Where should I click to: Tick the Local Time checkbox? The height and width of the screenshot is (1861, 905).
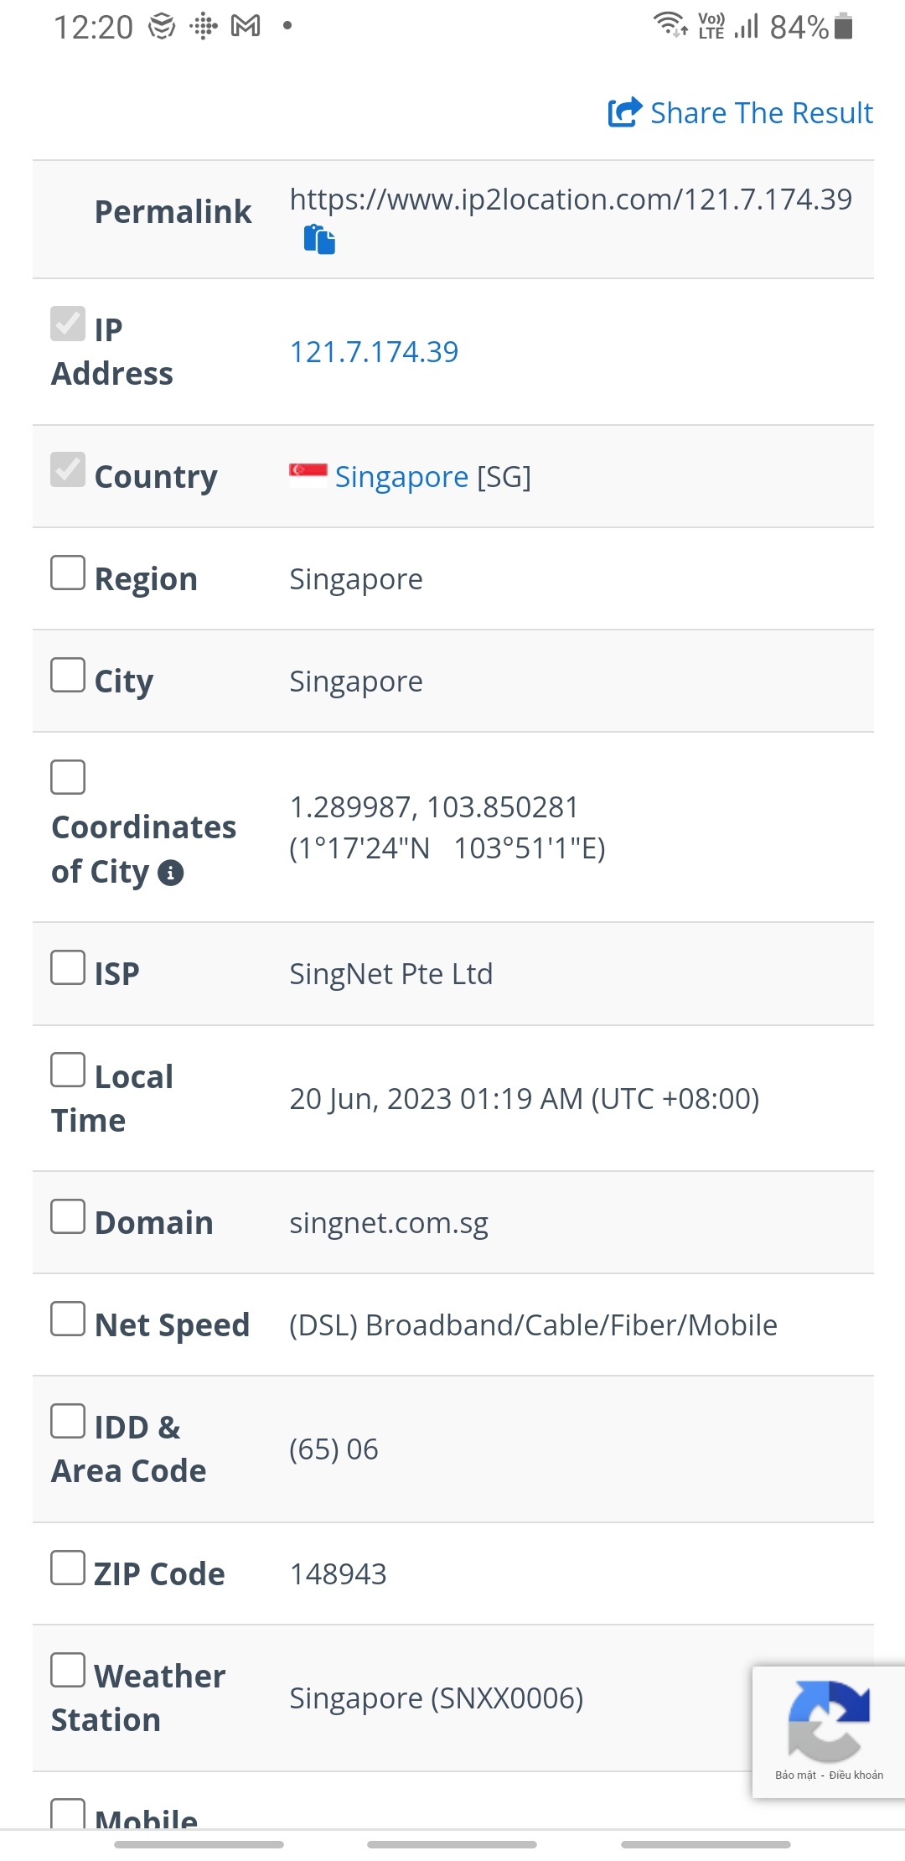tap(68, 1071)
